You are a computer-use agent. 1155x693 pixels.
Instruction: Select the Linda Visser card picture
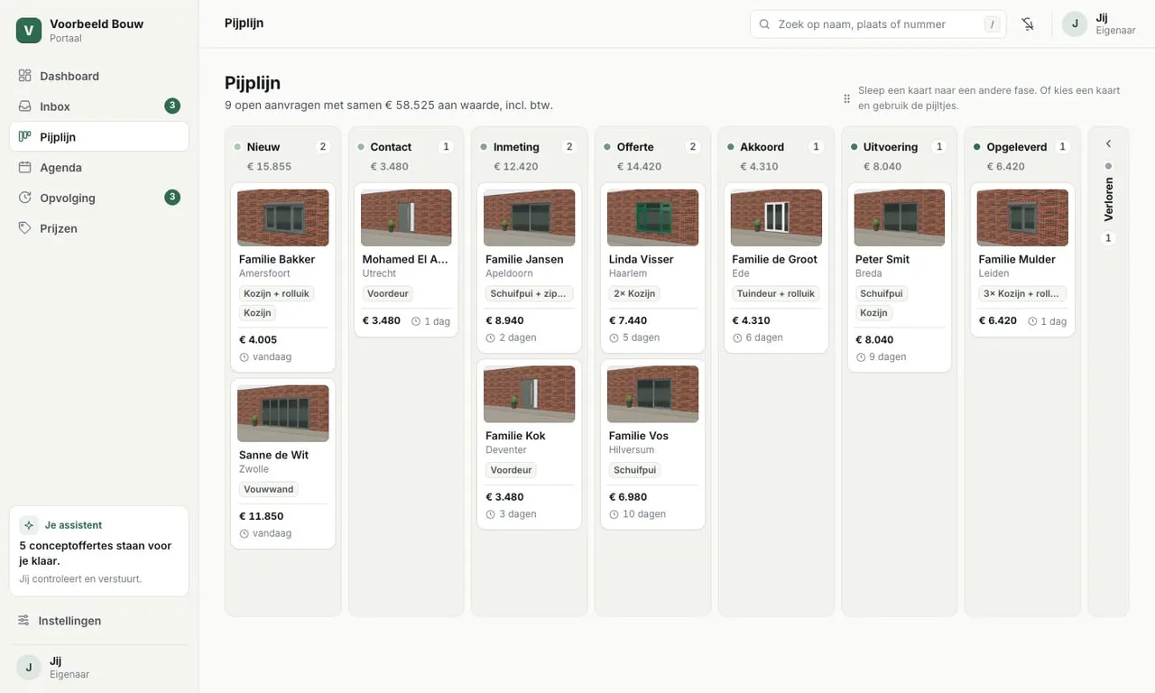(x=653, y=217)
